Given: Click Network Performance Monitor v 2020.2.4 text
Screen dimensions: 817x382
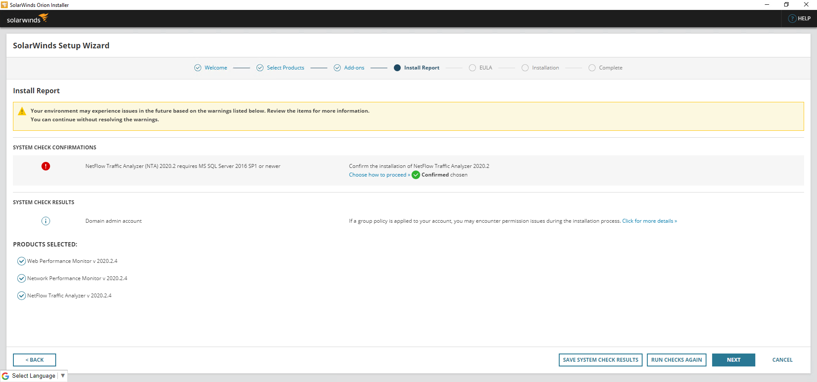Looking at the screenshot, I should click(x=77, y=278).
